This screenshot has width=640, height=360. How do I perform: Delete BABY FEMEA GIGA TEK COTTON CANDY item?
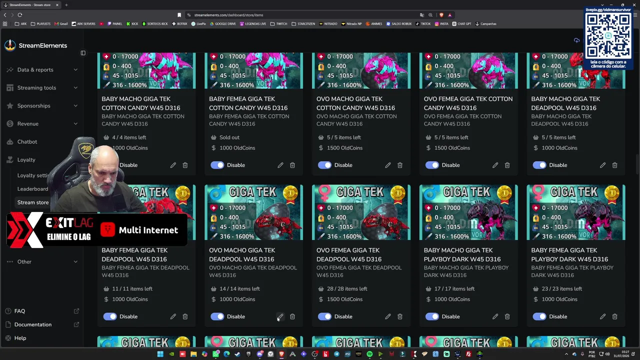pyautogui.click(x=292, y=165)
